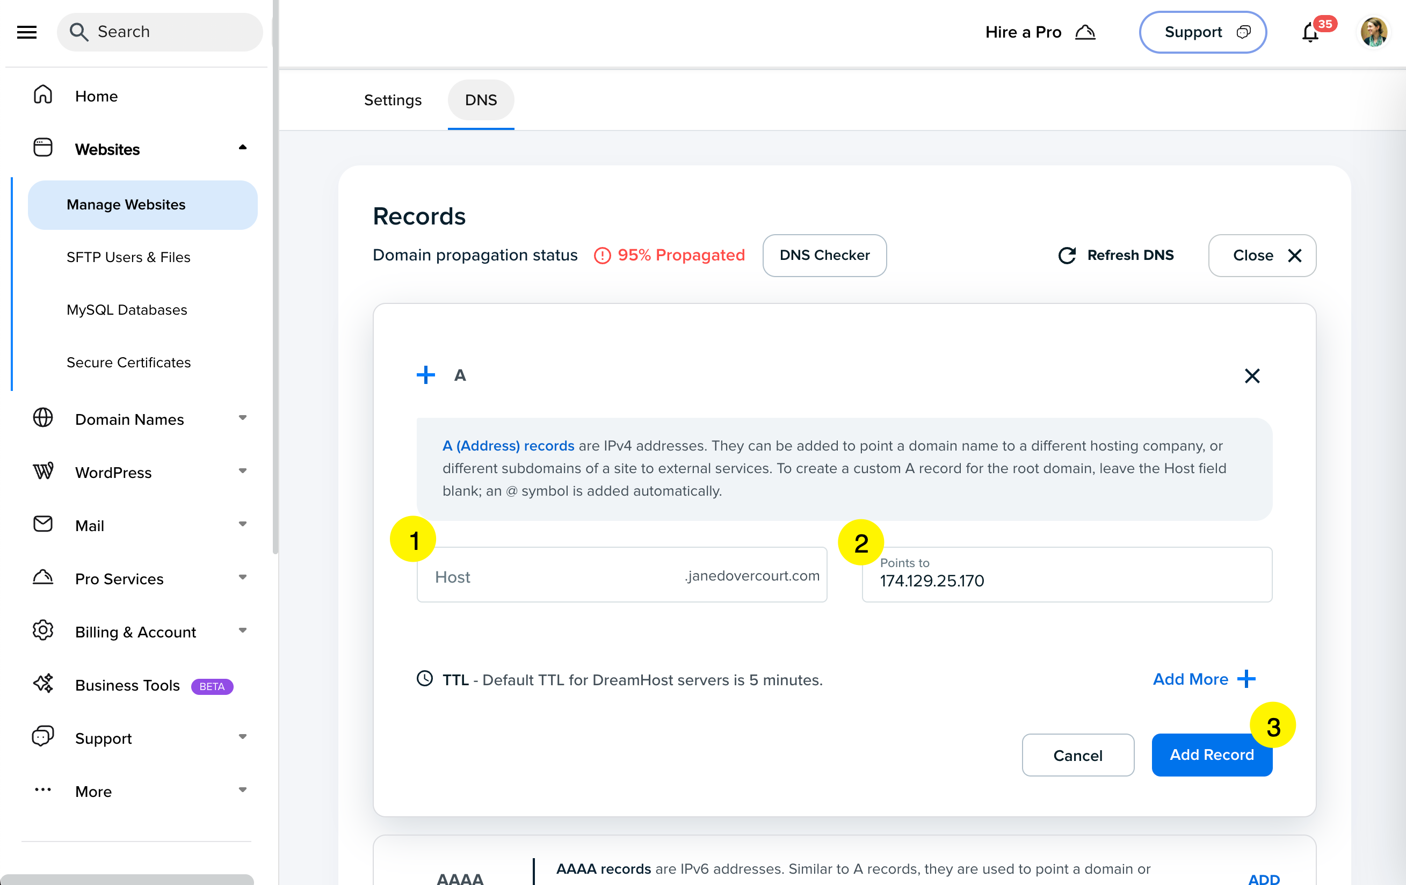Click the Business Tools sparkle icon
Image resolution: width=1406 pixels, height=885 pixels.
(42, 684)
